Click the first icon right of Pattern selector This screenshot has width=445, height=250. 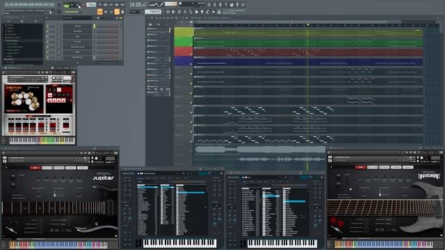pyautogui.click(x=168, y=12)
